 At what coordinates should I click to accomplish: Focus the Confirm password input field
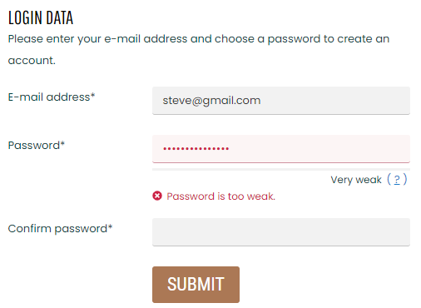(281, 232)
